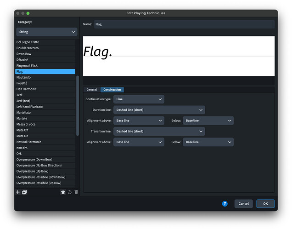Click the green zoom window button
Viewport: 292px width, 230px height.
coord(28,13)
